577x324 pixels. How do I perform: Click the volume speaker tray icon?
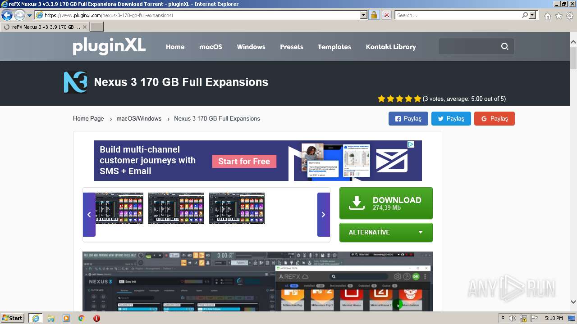click(512, 318)
